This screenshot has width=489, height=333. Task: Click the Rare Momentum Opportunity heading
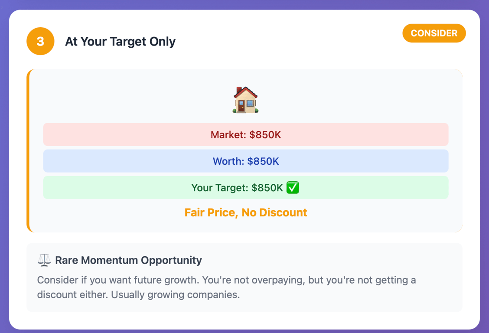[x=128, y=260]
